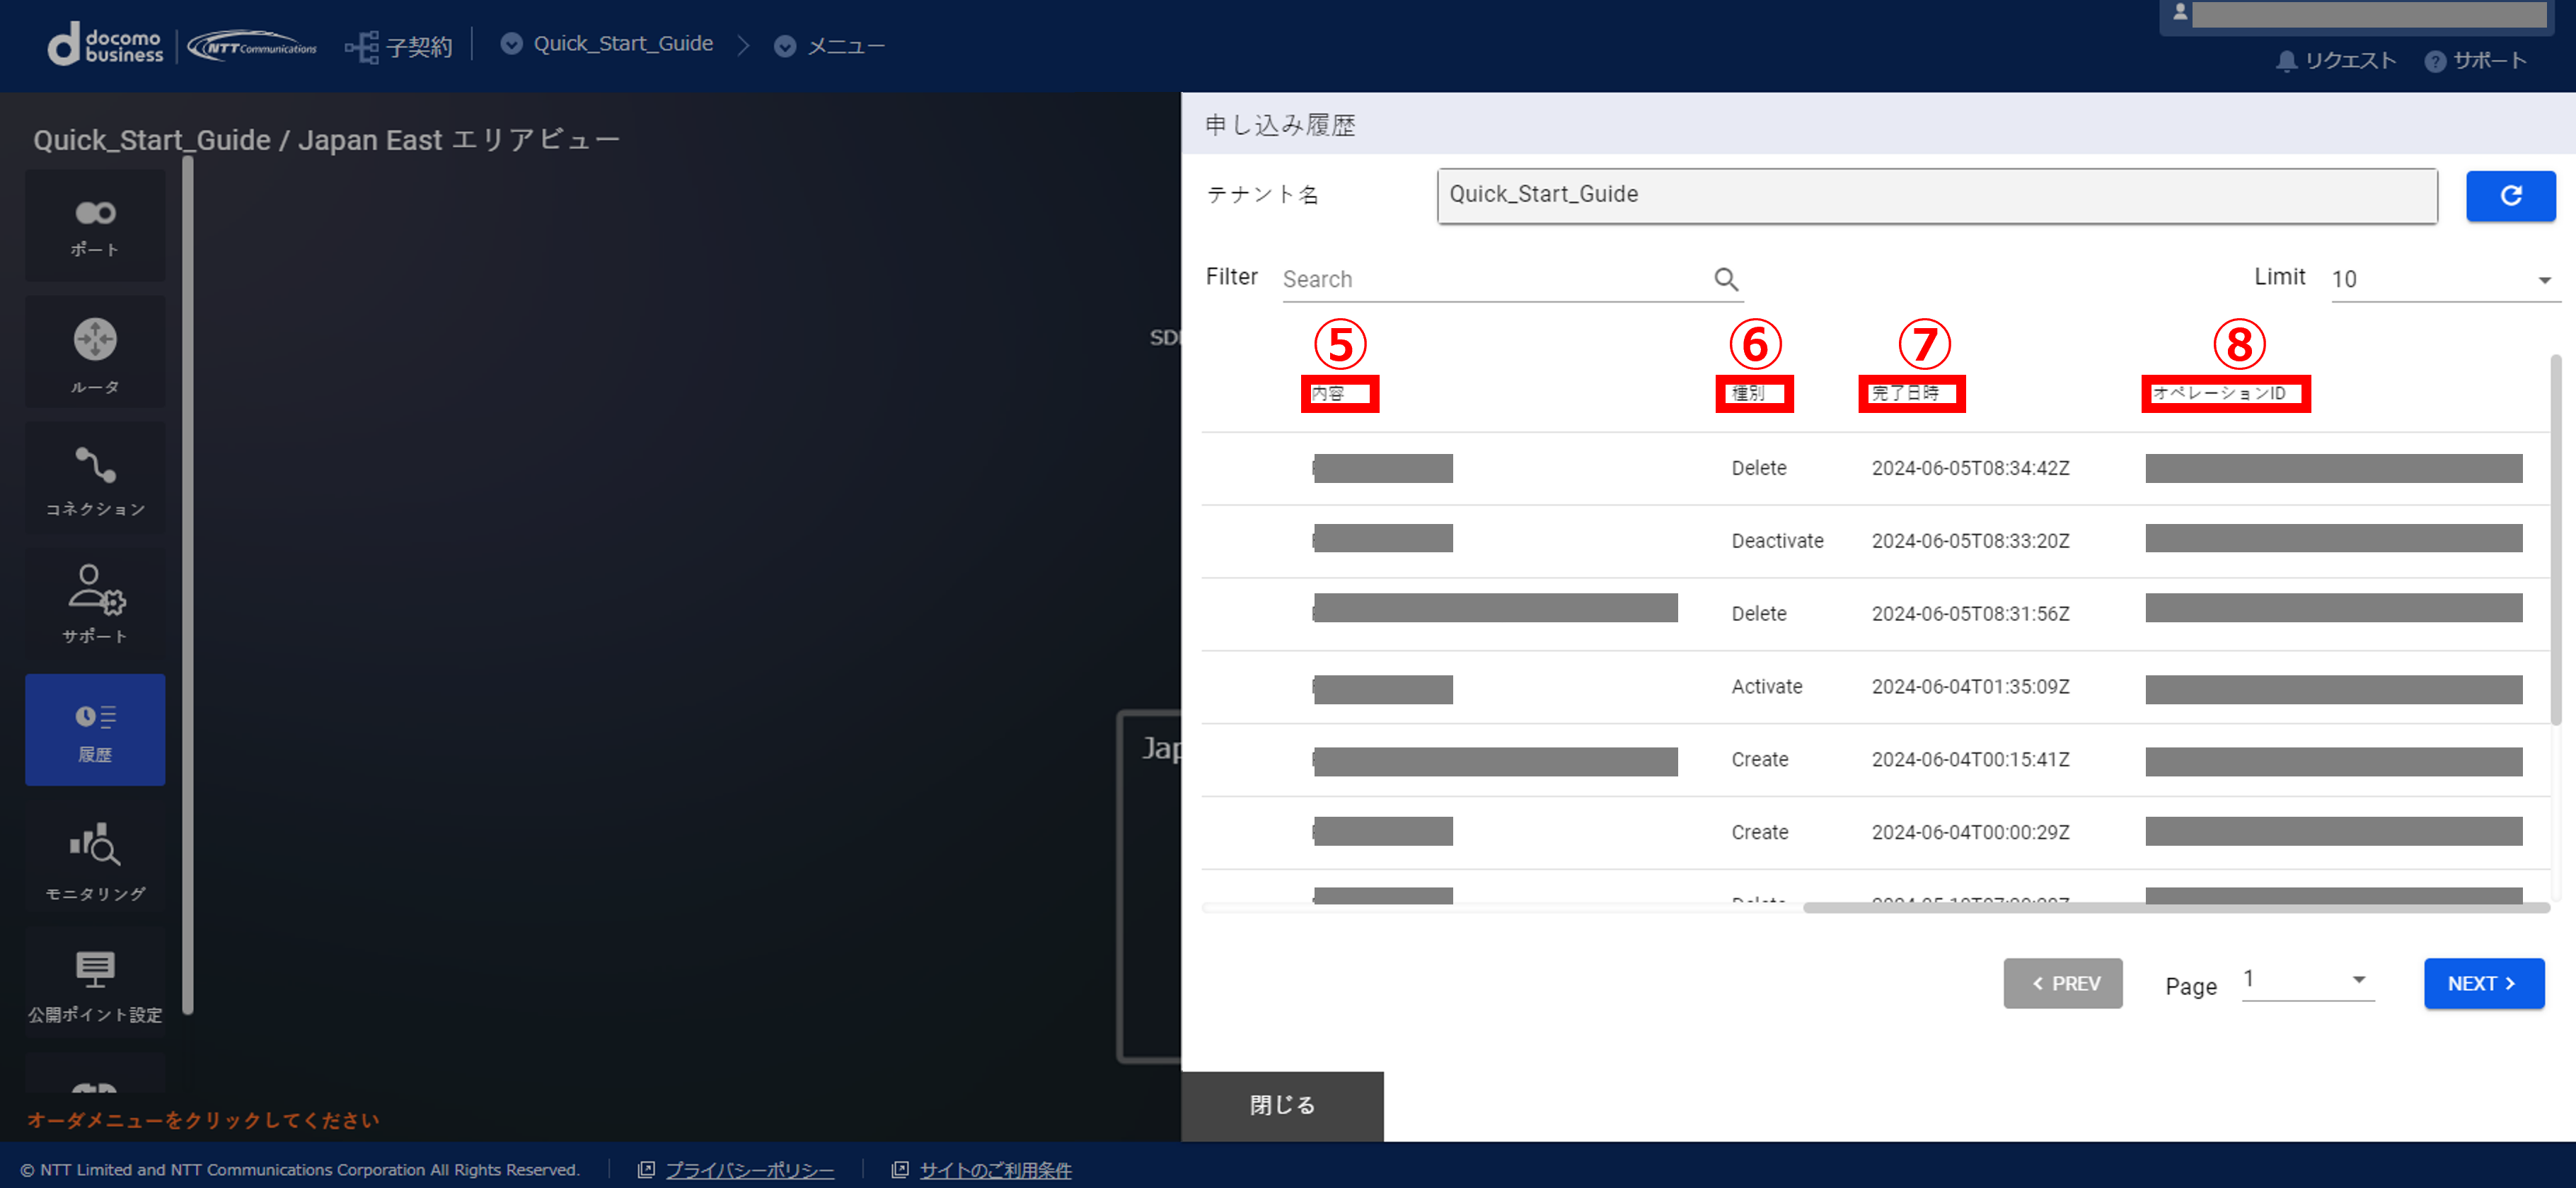2576x1188 pixels.
Task: Open the サポート help in header
Action: (2476, 61)
